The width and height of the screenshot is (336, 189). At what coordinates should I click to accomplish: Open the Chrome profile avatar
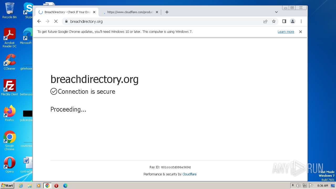(293, 22)
